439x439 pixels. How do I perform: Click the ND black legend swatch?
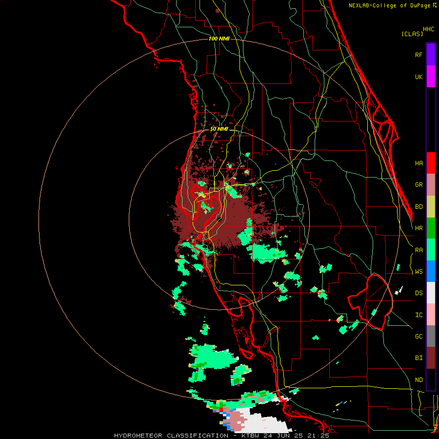coord(431,379)
